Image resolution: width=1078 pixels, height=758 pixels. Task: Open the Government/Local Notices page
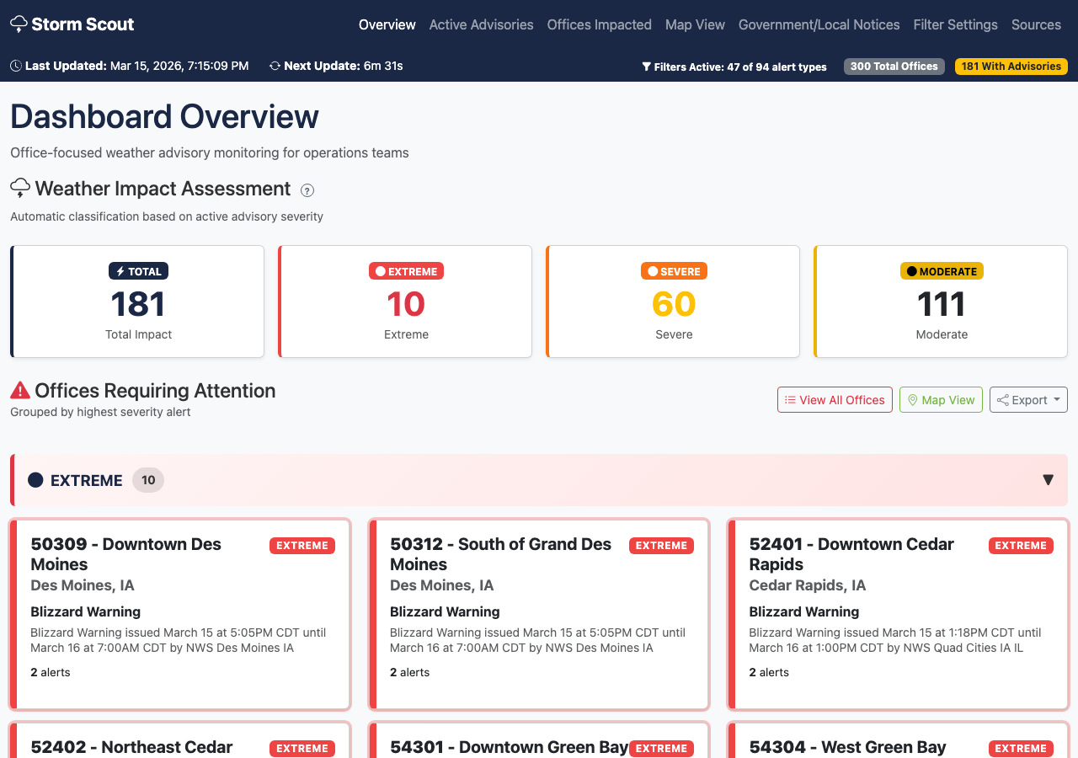[819, 24]
